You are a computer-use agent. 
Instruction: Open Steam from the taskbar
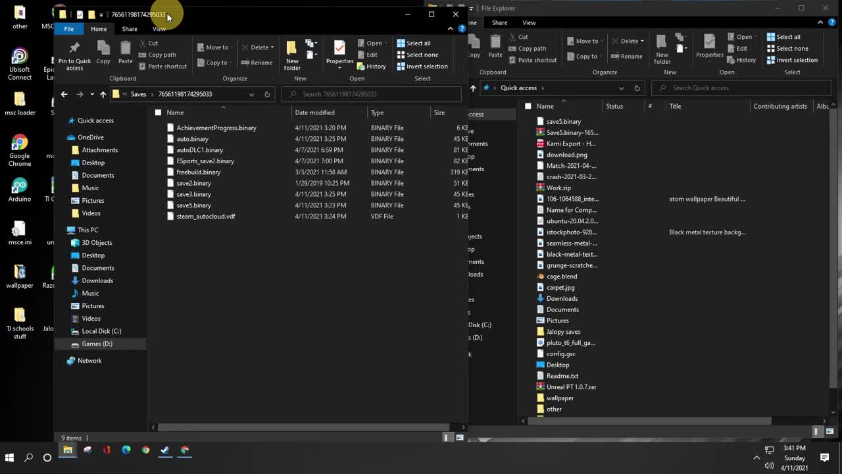click(x=165, y=450)
